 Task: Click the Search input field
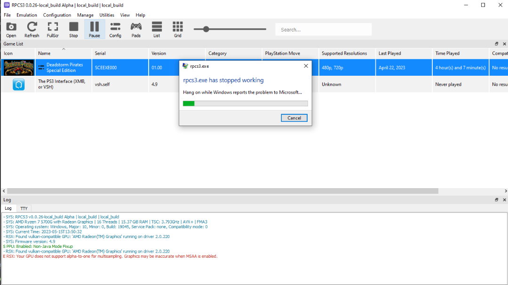[323, 30]
